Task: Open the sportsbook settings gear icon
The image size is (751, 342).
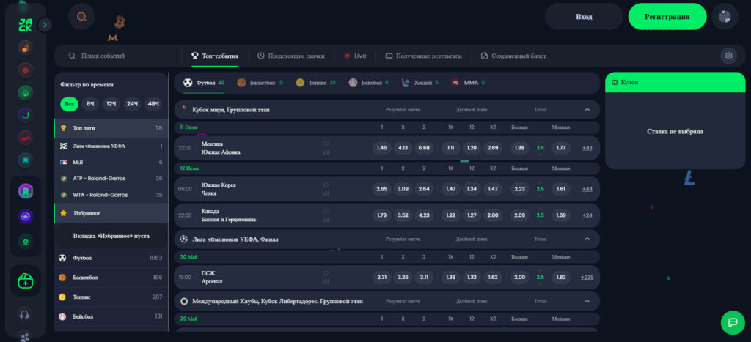Action: point(728,56)
